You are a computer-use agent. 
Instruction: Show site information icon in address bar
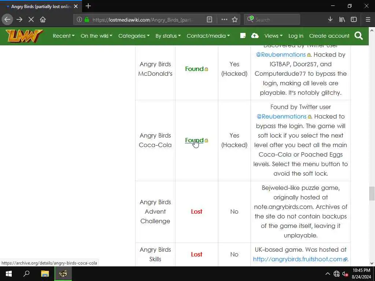pyautogui.click(x=79, y=19)
